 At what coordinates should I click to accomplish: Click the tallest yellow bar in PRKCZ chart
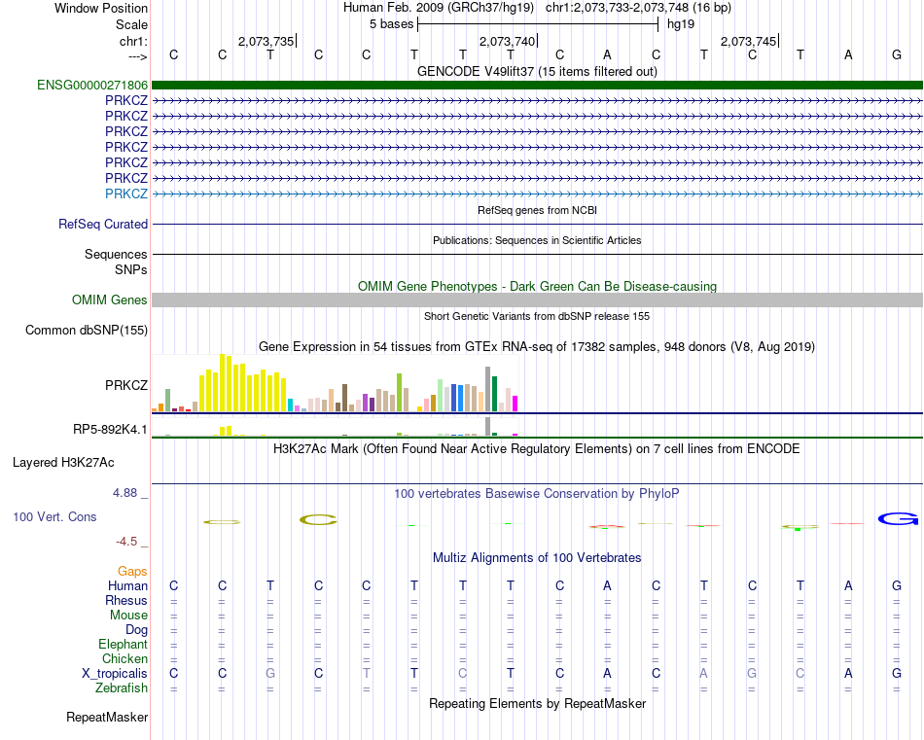pos(222,383)
